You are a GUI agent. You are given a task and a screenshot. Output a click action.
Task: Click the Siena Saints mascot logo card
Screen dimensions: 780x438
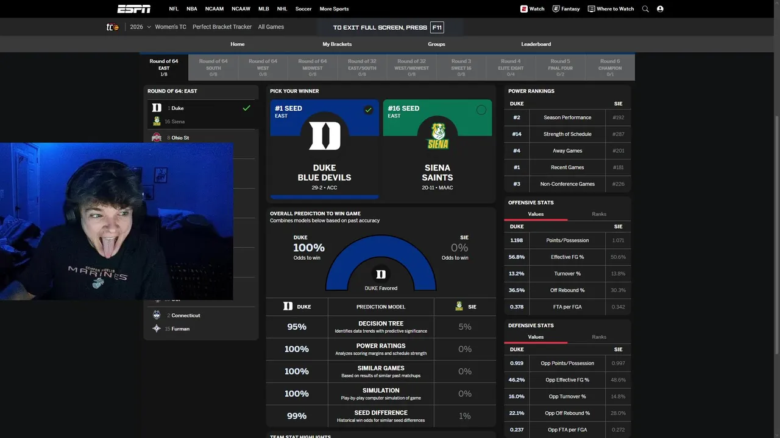(x=438, y=136)
